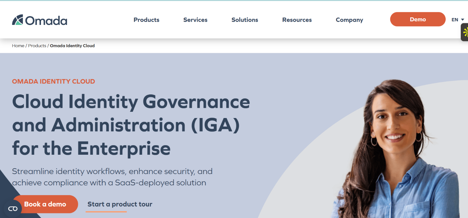Screen dimensions: 468x218
Task: Open the Company menu
Action: tap(349, 20)
